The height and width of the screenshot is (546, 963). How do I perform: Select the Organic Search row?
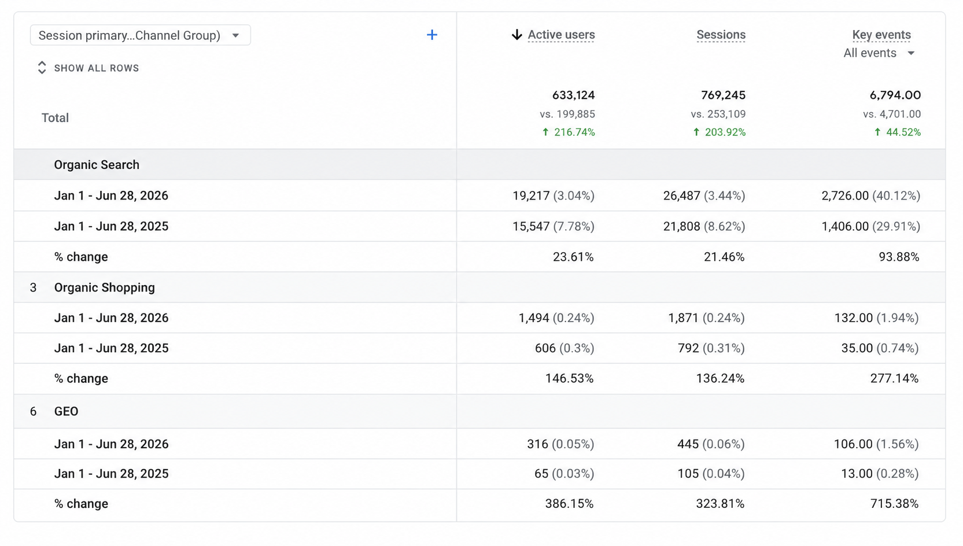[x=479, y=164]
